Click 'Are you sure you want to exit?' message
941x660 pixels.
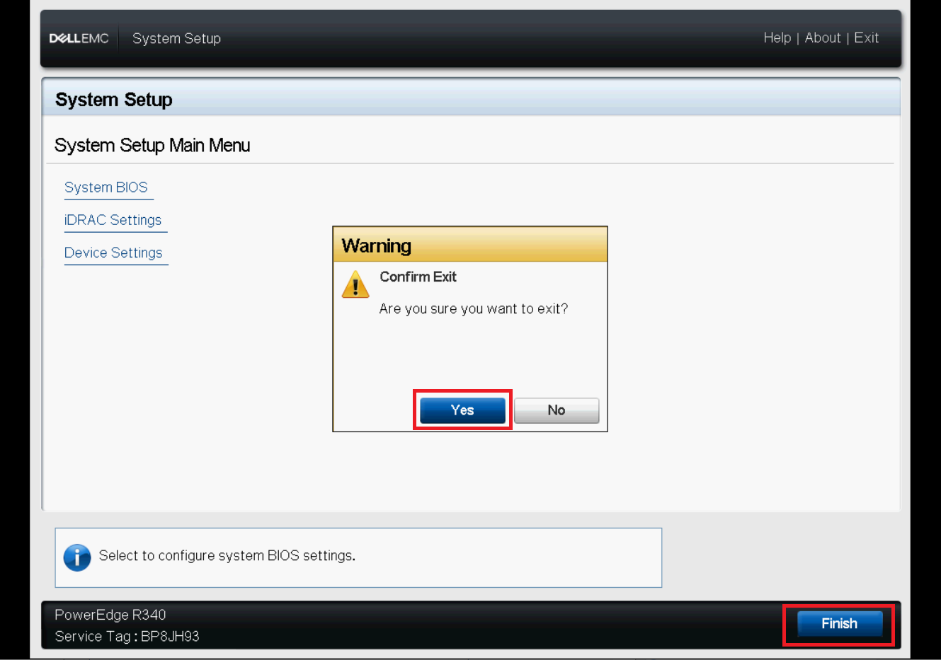tap(474, 309)
